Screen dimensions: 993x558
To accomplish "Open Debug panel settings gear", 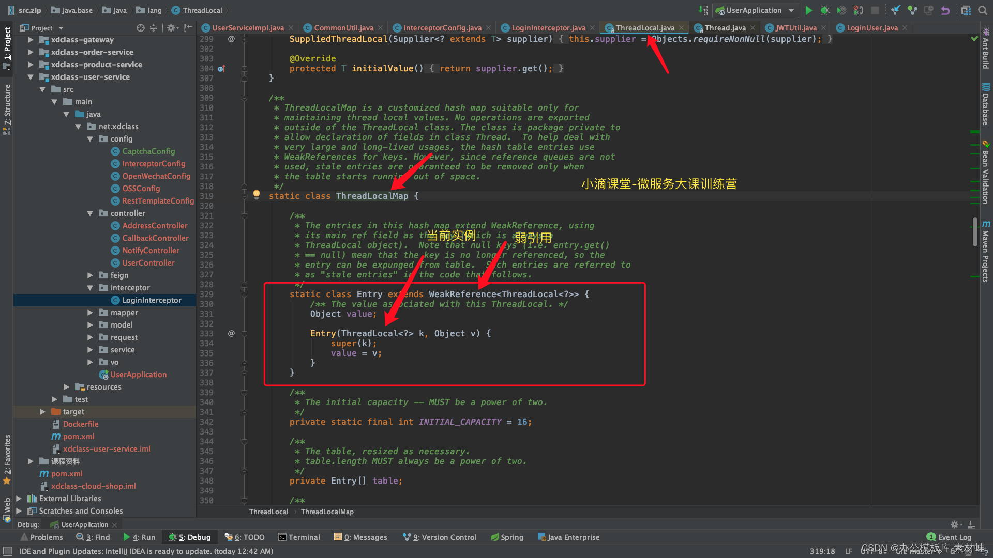I will click(x=956, y=524).
